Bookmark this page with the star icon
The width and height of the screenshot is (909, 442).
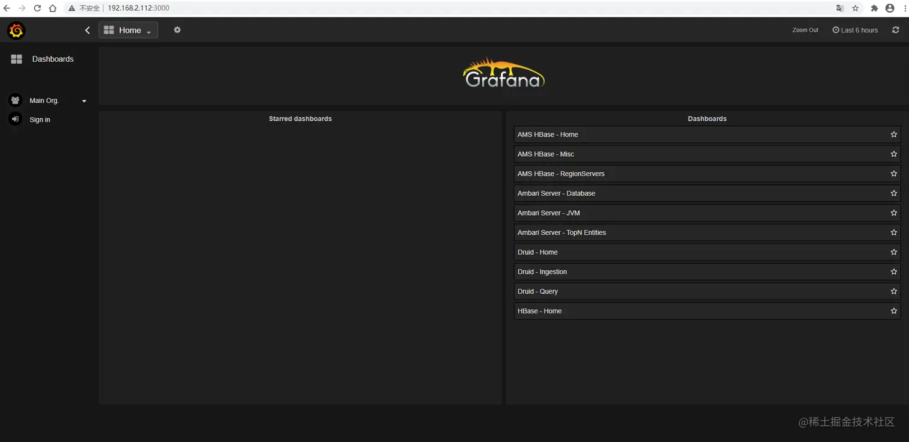coord(855,8)
